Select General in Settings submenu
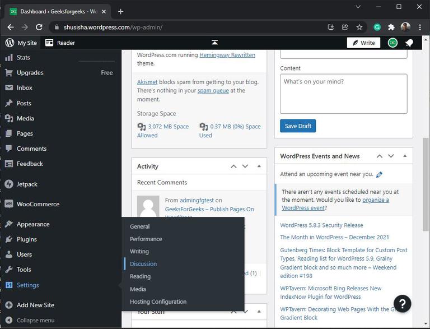Viewport: 430px width, 329px height. [x=139, y=226]
